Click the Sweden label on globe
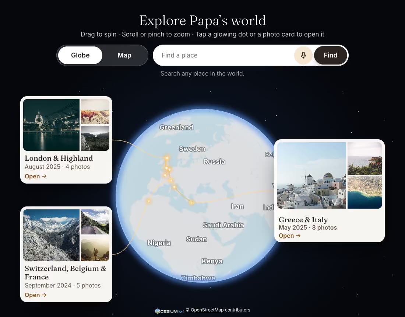Image resolution: width=405 pixels, height=317 pixels. pos(192,149)
